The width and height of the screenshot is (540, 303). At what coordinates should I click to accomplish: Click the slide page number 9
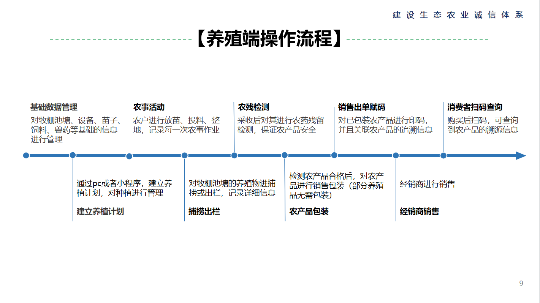[521, 283]
